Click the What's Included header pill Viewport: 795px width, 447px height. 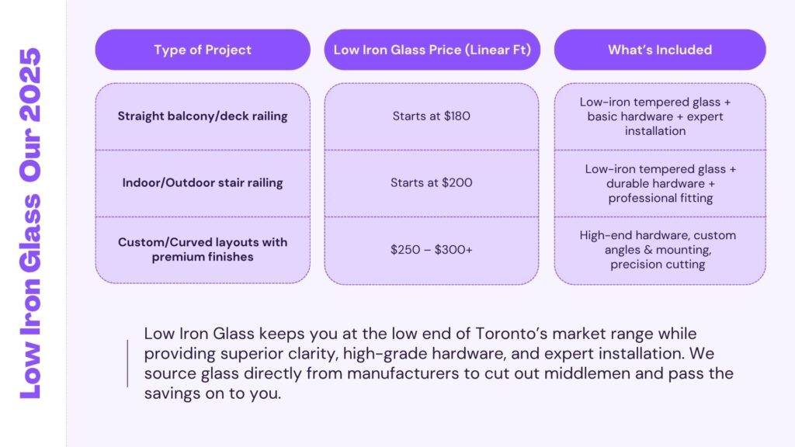click(660, 50)
